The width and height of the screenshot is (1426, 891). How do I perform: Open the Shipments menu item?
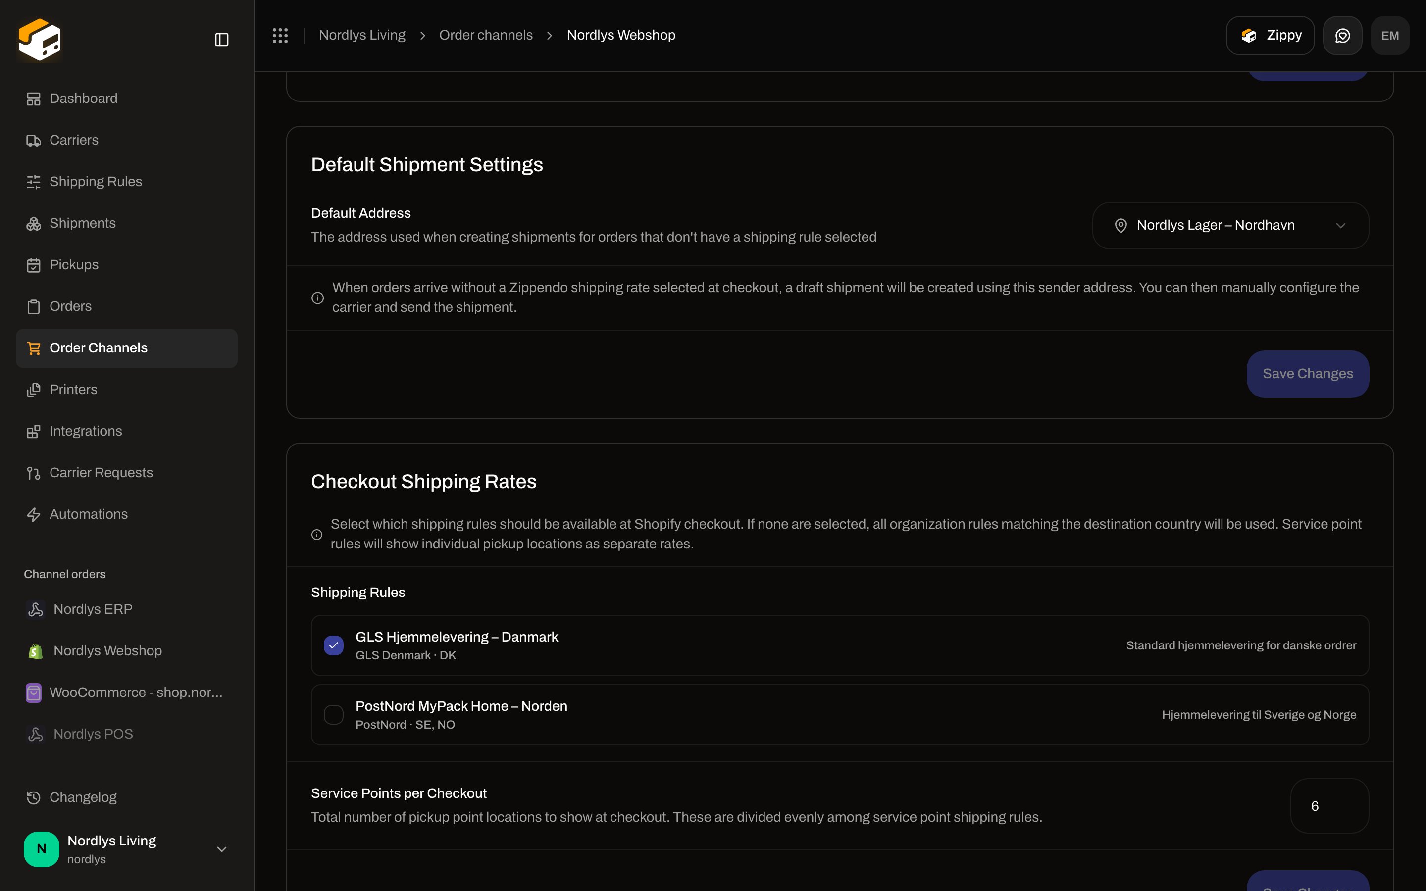[127, 223]
